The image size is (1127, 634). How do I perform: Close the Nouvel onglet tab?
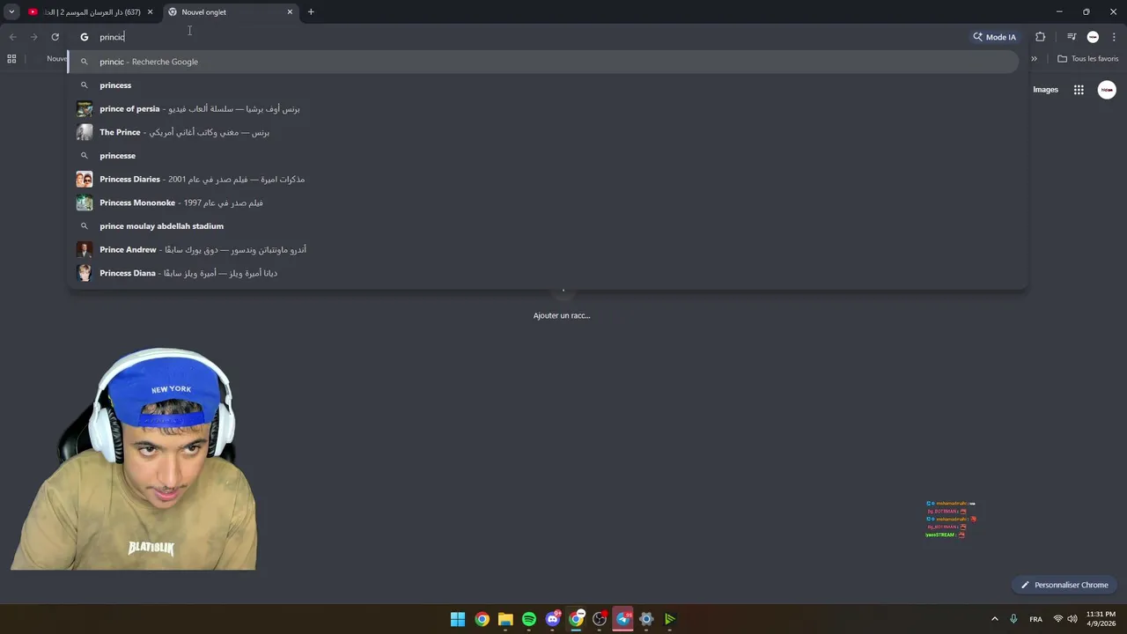point(290,12)
